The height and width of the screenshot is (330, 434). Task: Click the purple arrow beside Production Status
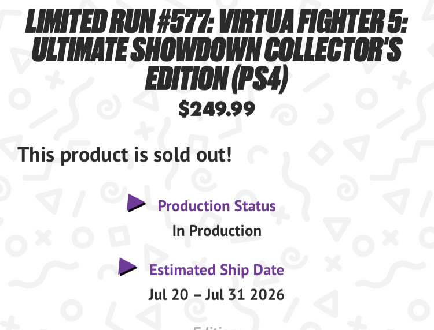click(137, 202)
